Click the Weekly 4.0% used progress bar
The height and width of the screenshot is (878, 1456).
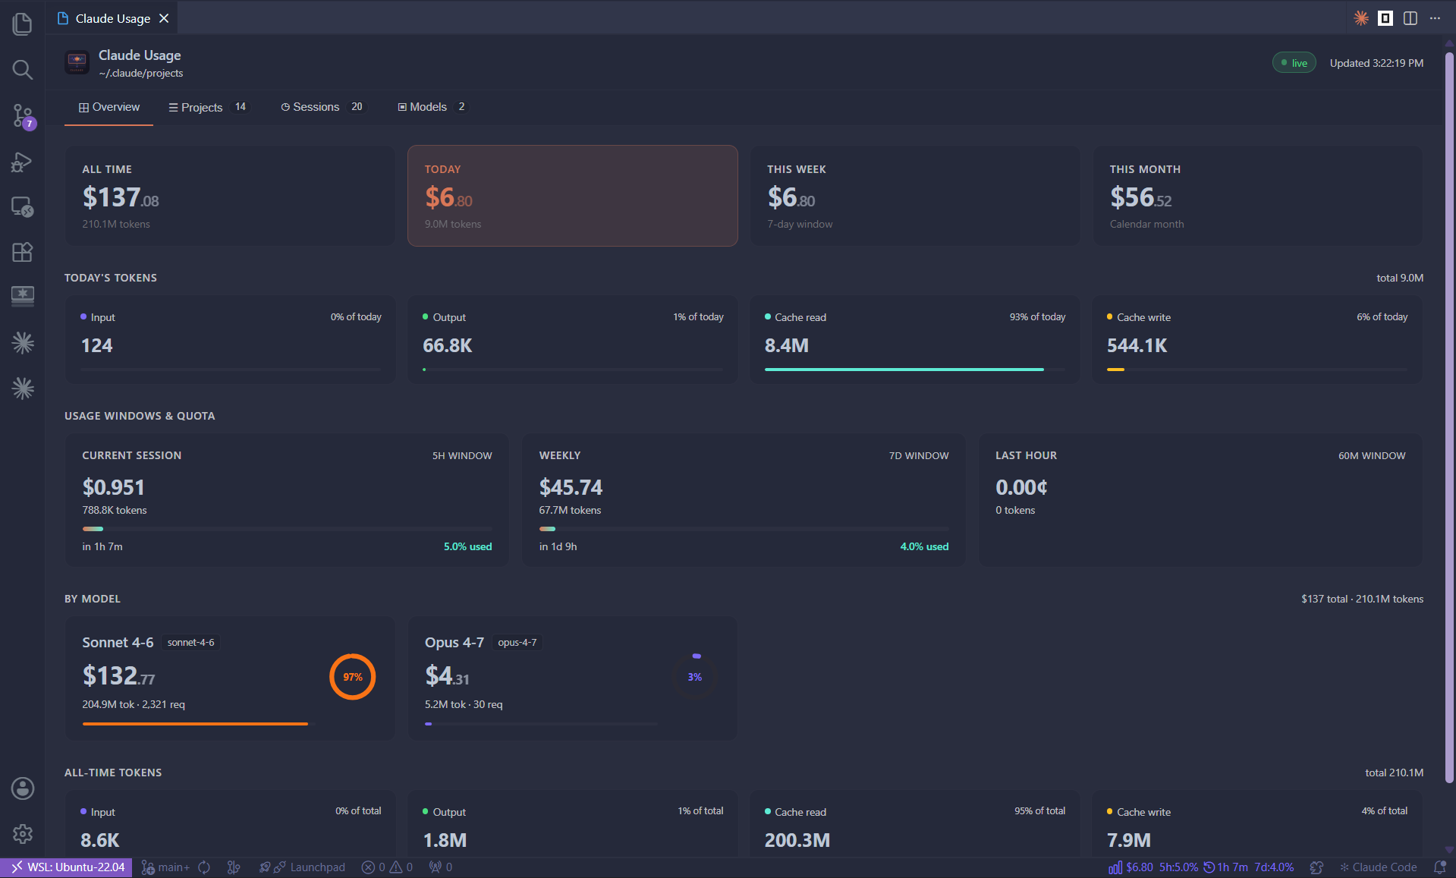tap(744, 529)
